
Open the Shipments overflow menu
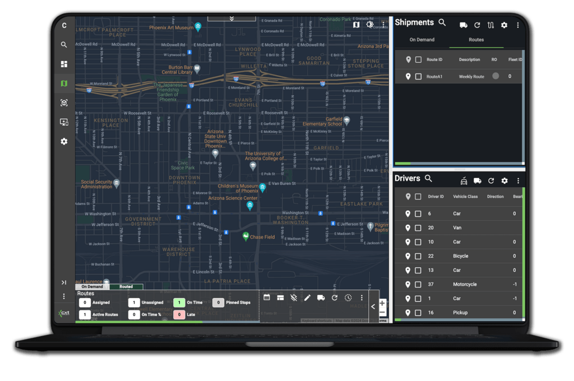(517, 25)
